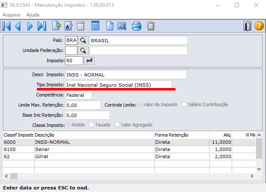
Task: Jump to last record icon
Action: coord(42,26)
